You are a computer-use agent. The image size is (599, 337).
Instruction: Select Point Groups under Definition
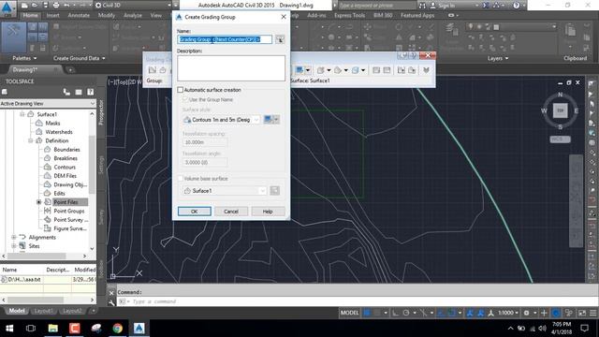68,211
